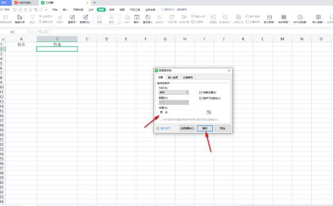The height and width of the screenshot is (206, 333).
Task: Switch to the Input Message (输入信息) tab
Action: (x=173, y=77)
